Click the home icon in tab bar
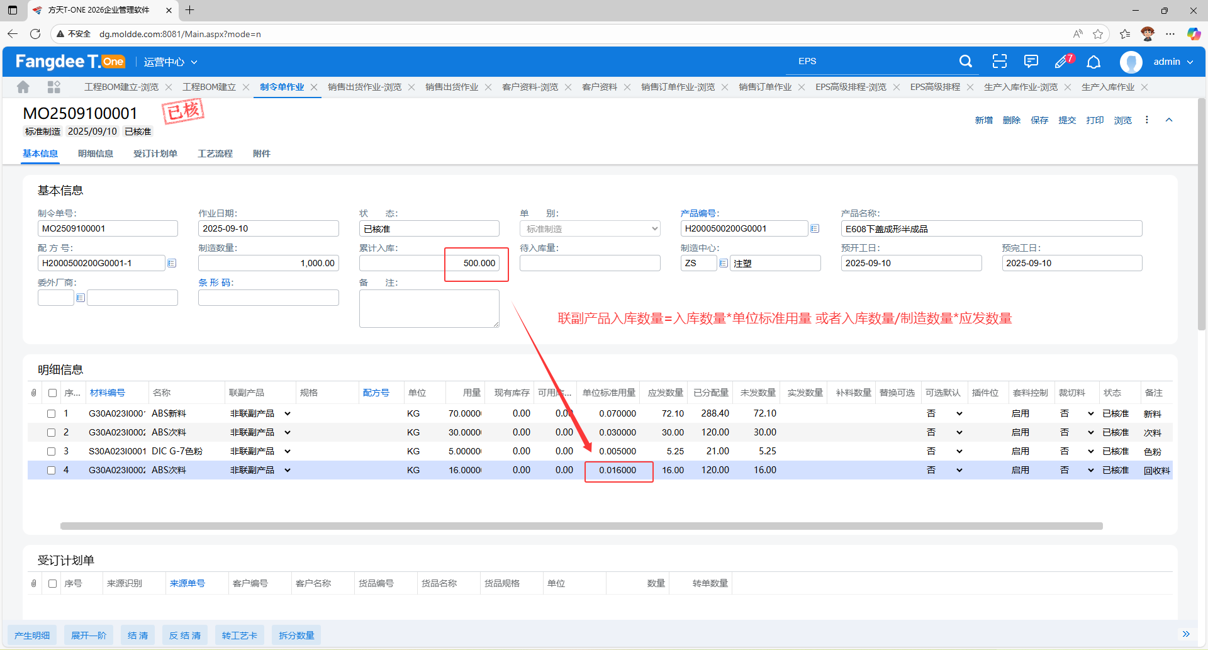 point(23,87)
